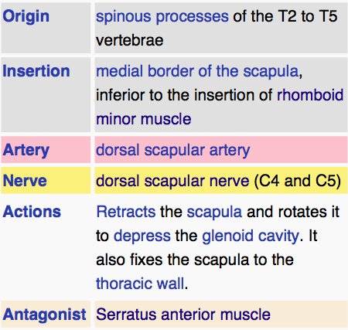Image resolution: width=348 pixels, height=330 pixels.
Task: Open the 'dorsal scapular artery' link
Action: (173, 150)
